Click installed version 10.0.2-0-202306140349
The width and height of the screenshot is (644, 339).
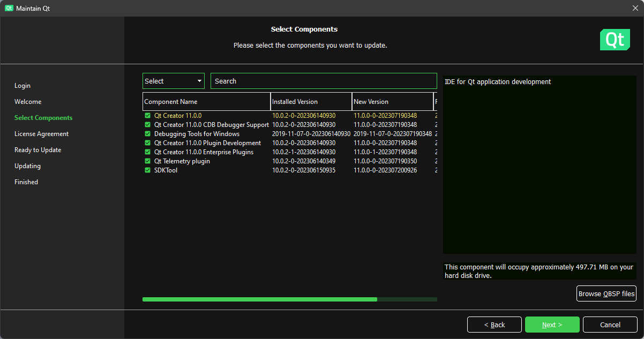tap(304, 161)
